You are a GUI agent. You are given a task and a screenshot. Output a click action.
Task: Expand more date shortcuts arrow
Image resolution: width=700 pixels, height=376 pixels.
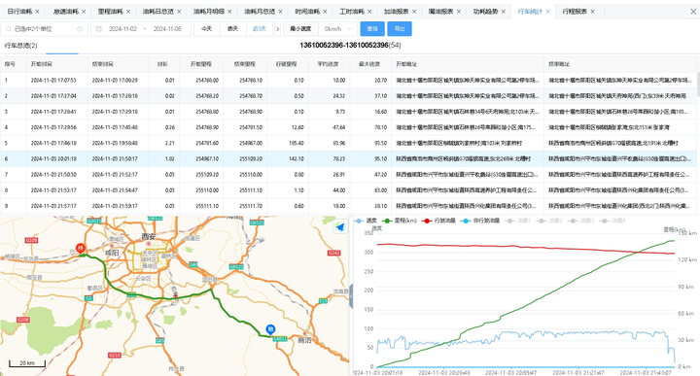[278, 29]
